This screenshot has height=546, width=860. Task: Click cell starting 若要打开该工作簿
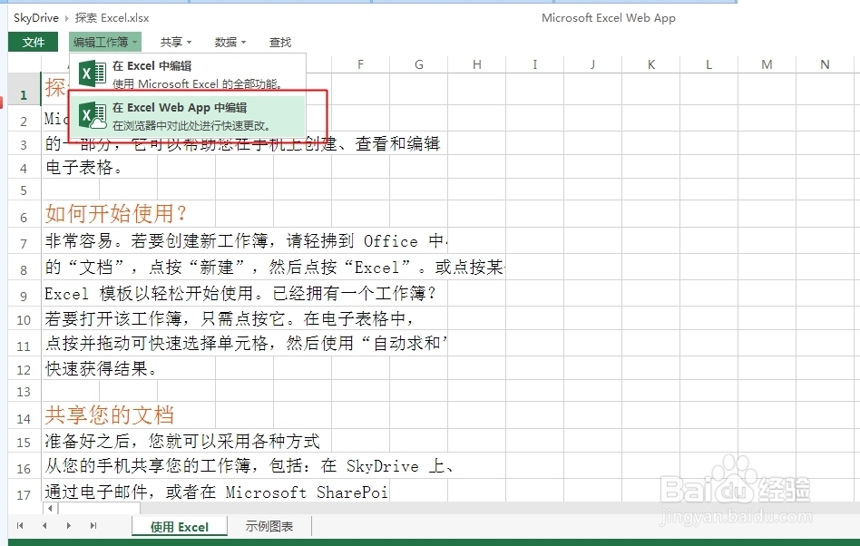point(229,318)
